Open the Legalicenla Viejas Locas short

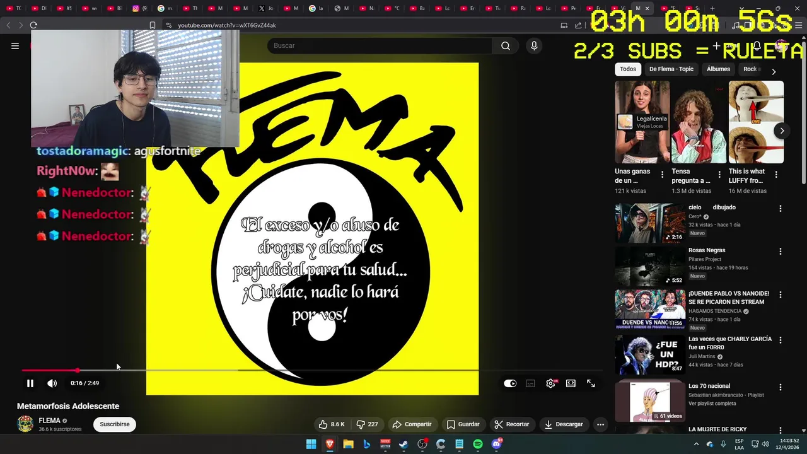click(x=642, y=122)
